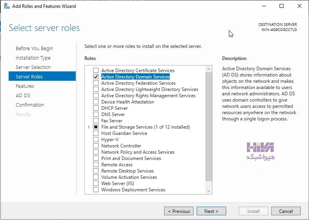Check Active Directory Certificate Services

click(96, 71)
